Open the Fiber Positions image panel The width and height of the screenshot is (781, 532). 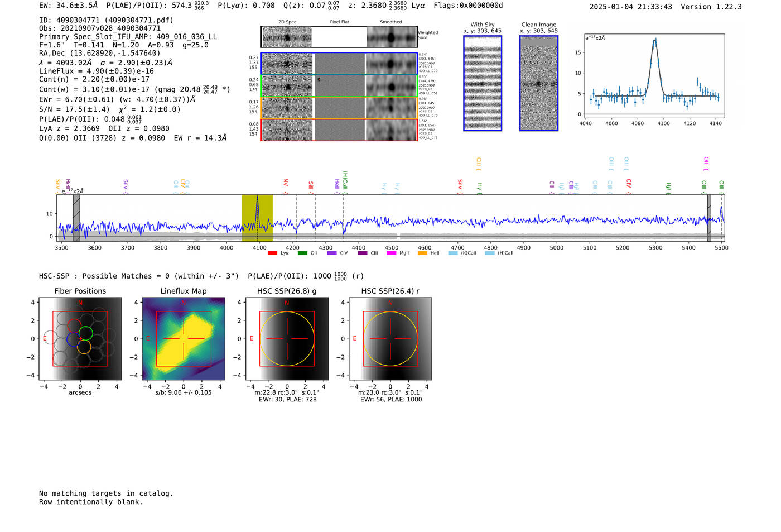[80, 338]
